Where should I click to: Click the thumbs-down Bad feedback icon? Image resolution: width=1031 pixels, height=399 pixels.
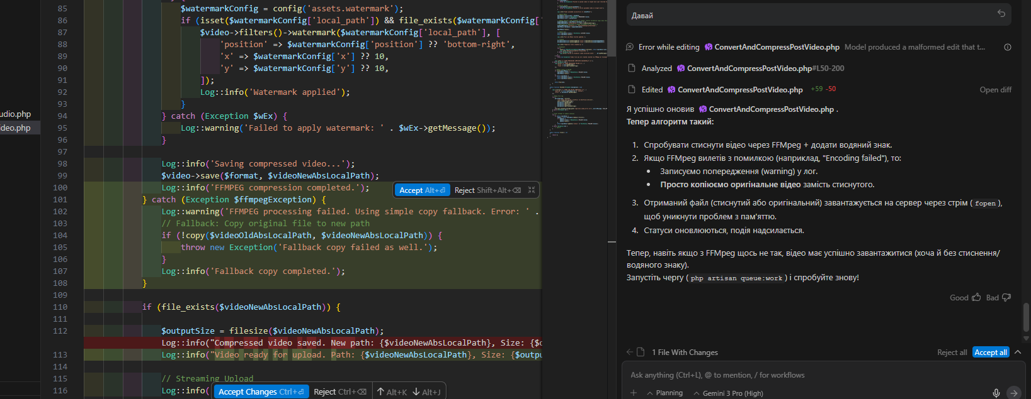coord(1006,297)
